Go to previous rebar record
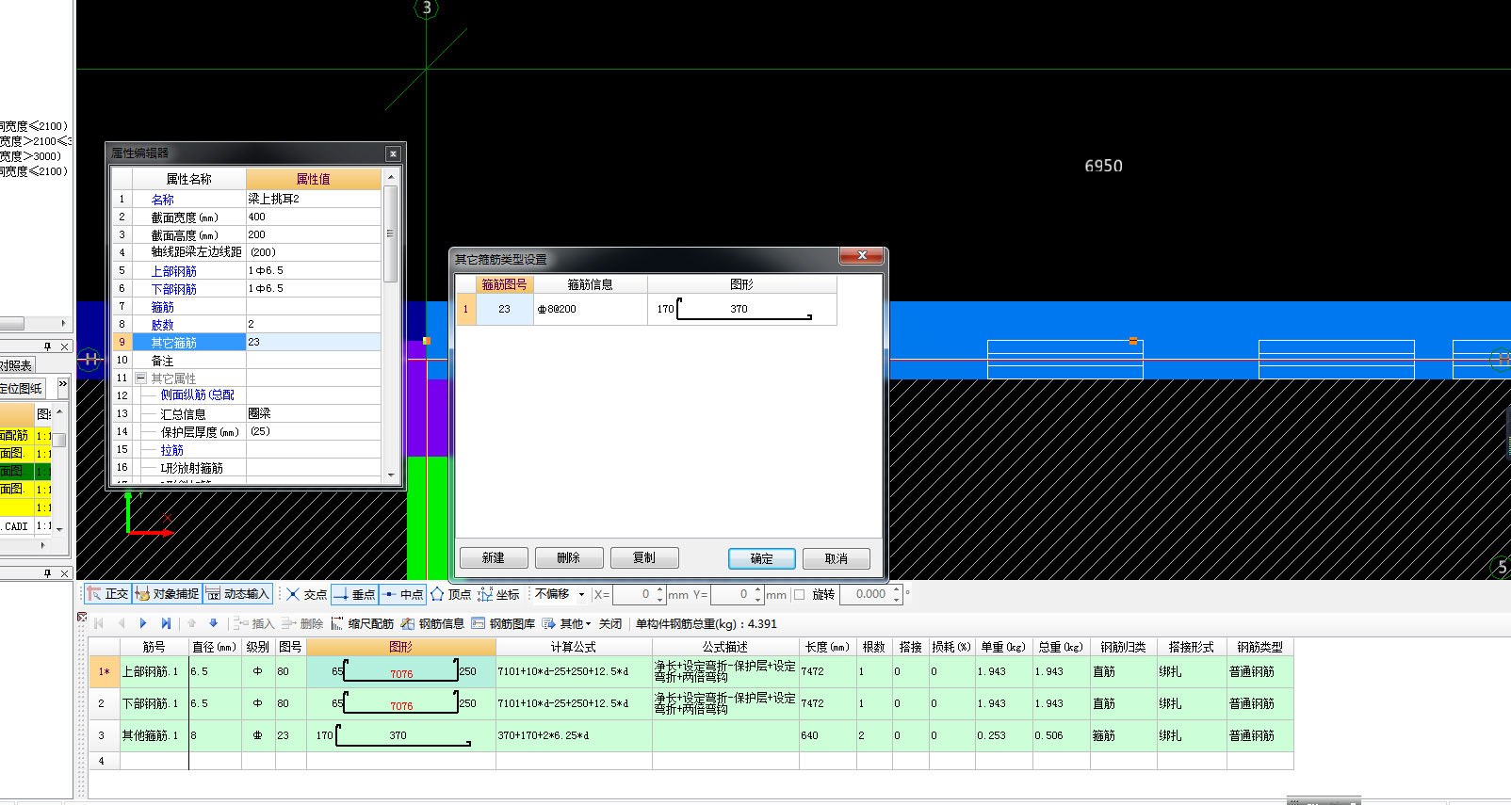 point(122,623)
